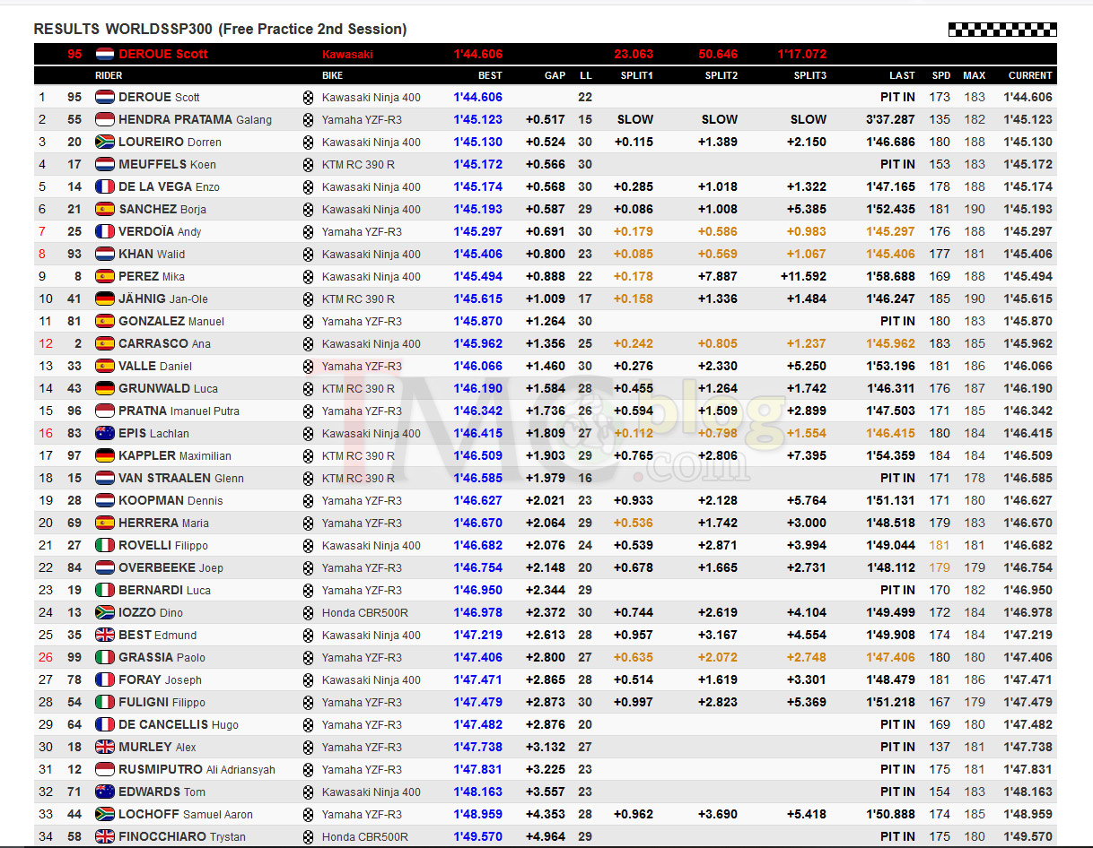Image resolution: width=1093 pixels, height=848 pixels.
Task: Click the checkered flag icon in KOOPMAN Dennis row
Action: [x=309, y=501]
